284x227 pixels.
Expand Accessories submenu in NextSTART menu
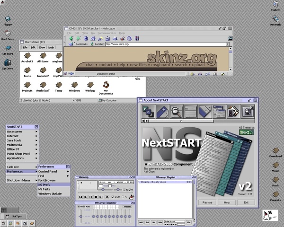(x=22, y=131)
